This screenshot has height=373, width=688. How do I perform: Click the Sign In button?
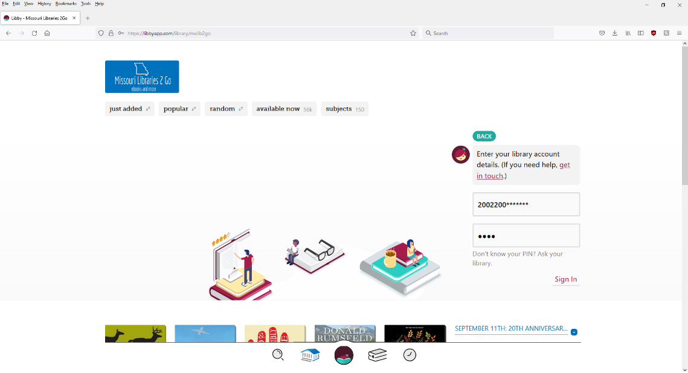point(565,279)
